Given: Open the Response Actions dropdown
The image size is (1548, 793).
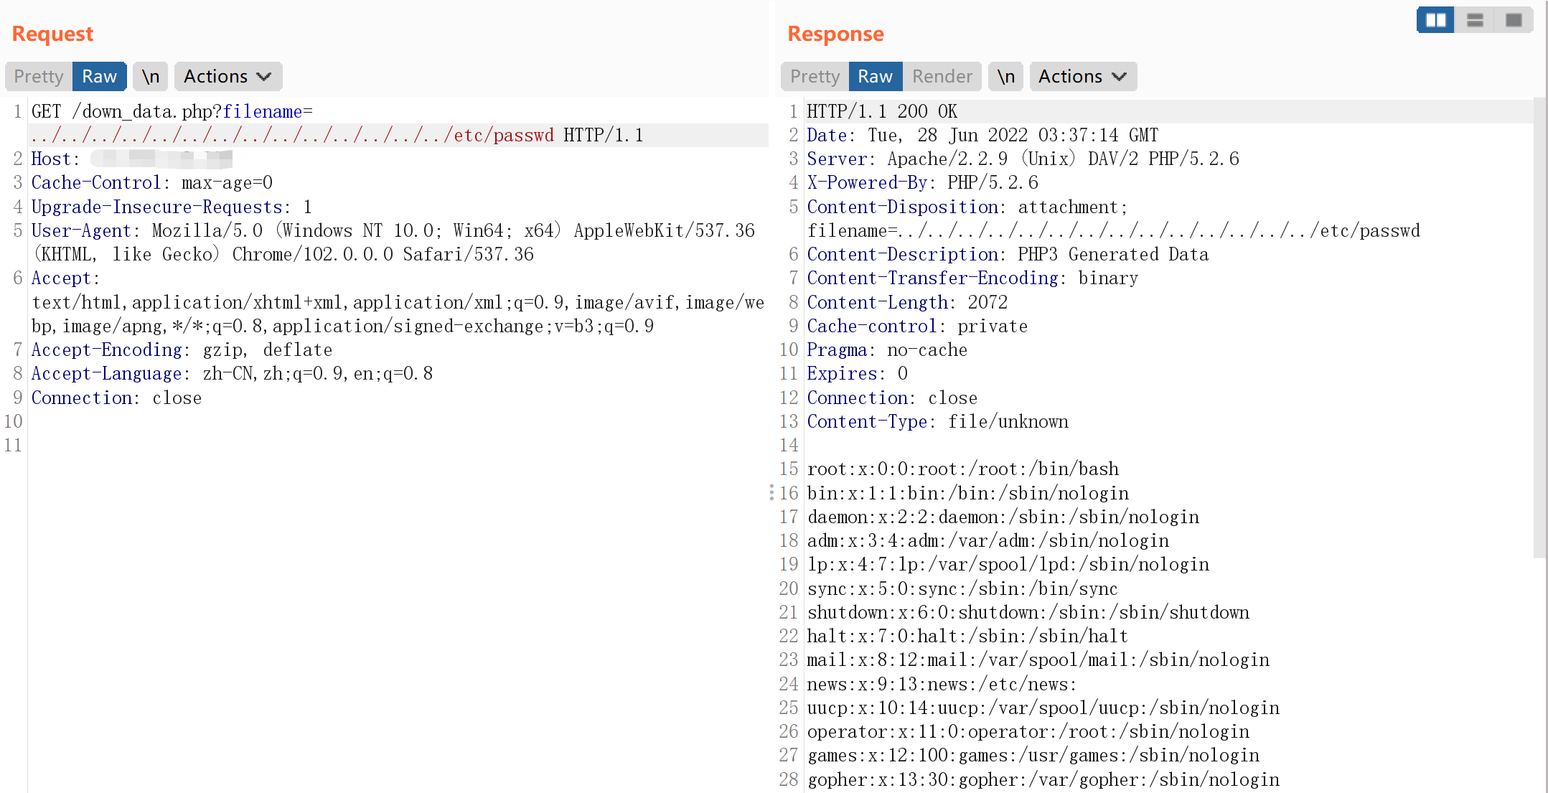Looking at the screenshot, I should (x=1082, y=77).
